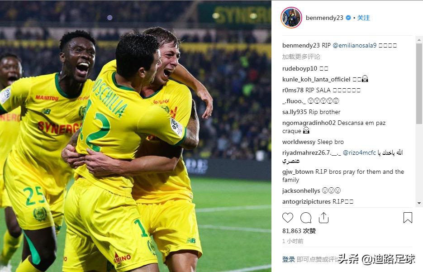Click the share upload icon
The width and height of the screenshot is (423, 272).
tap(323, 218)
